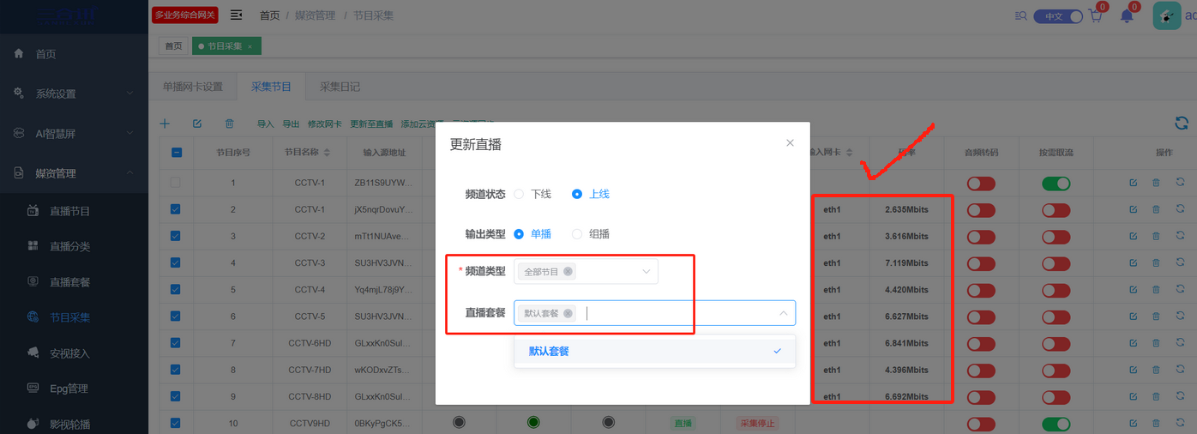Click the shopping cart icon in header

(x=1095, y=16)
